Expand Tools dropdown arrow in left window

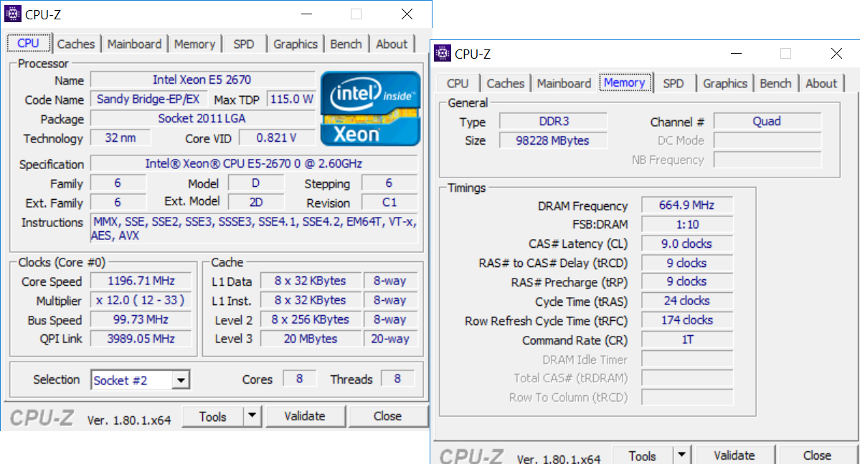click(252, 416)
